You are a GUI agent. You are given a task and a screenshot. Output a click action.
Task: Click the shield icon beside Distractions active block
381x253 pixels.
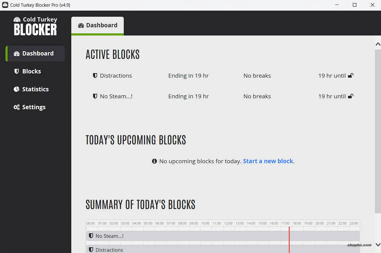click(x=95, y=76)
